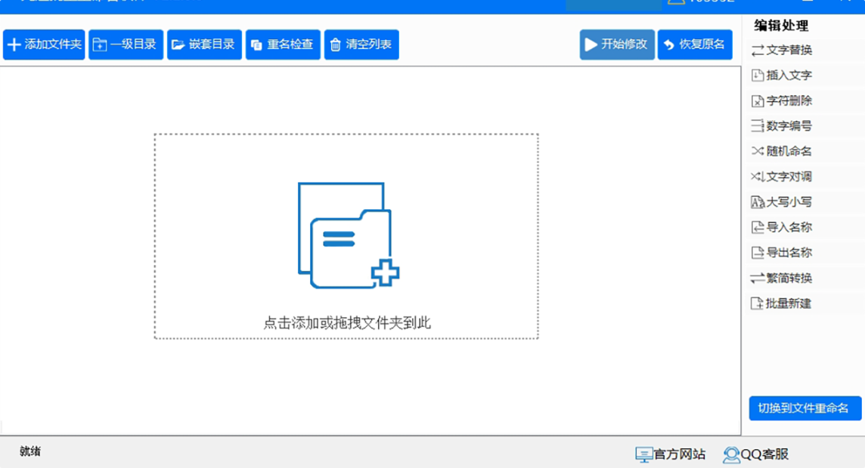Open the 官方网站 link
This screenshot has height=468, width=865.
[x=670, y=454]
